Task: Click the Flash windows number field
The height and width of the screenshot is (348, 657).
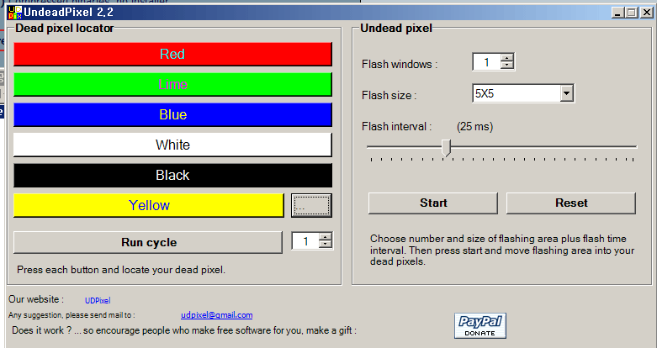Action: pyautogui.click(x=486, y=62)
